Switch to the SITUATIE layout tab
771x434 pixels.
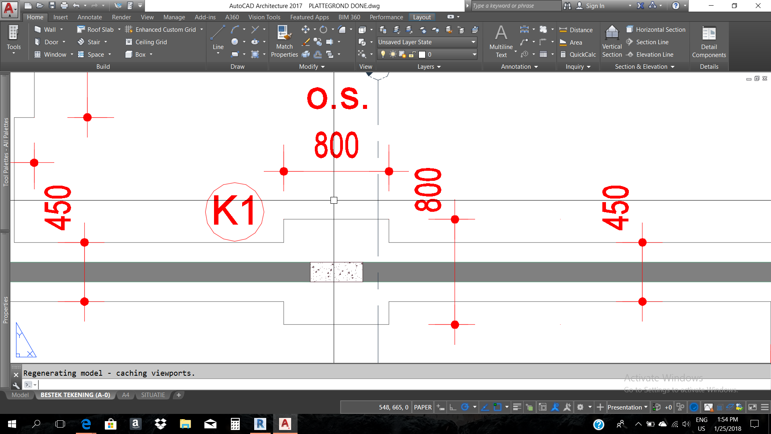pyautogui.click(x=153, y=395)
